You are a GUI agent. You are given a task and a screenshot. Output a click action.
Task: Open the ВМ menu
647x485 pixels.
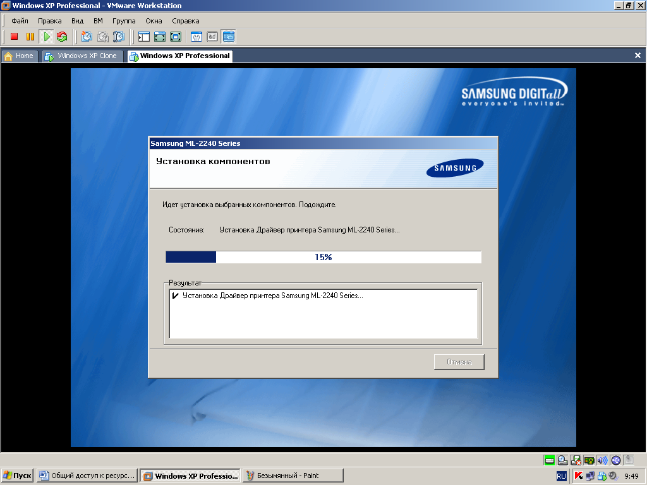click(98, 21)
